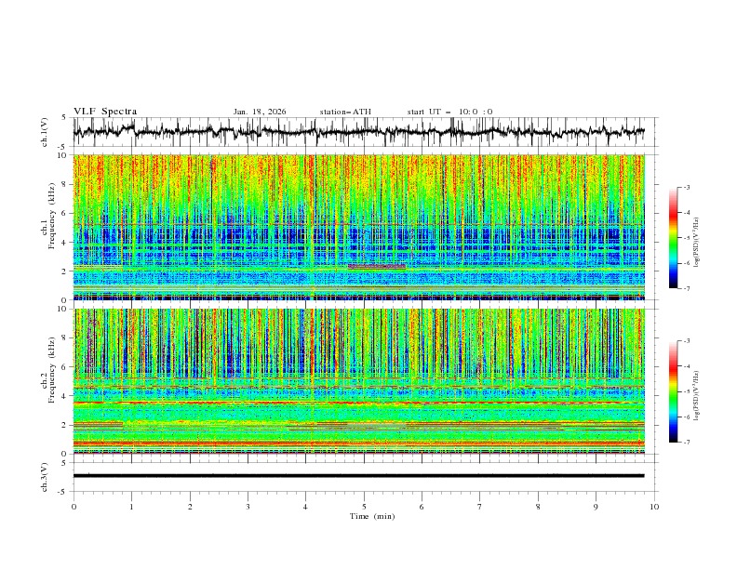
Task: Click the time axis tick label "9"
Action: (x=596, y=507)
